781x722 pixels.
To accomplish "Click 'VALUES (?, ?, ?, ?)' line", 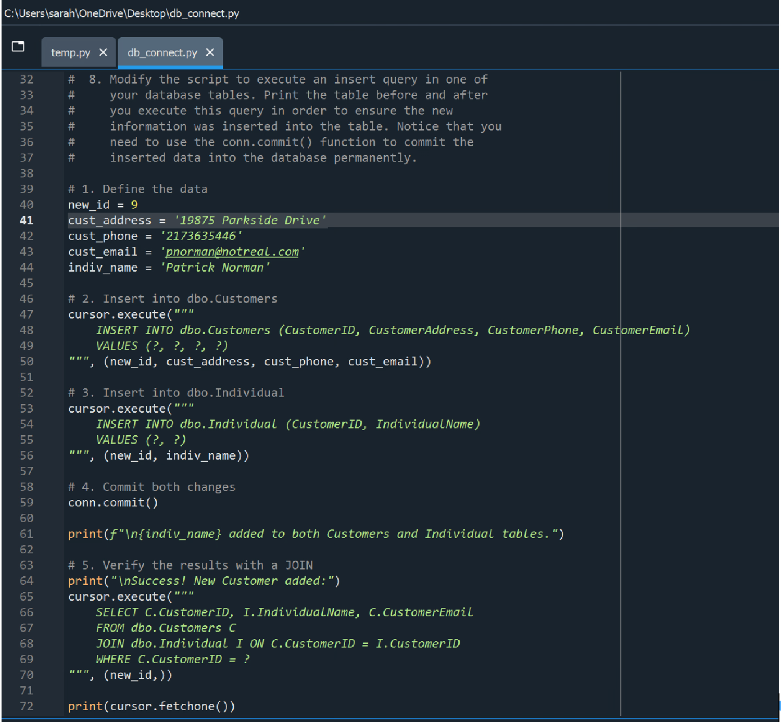I will [162, 346].
